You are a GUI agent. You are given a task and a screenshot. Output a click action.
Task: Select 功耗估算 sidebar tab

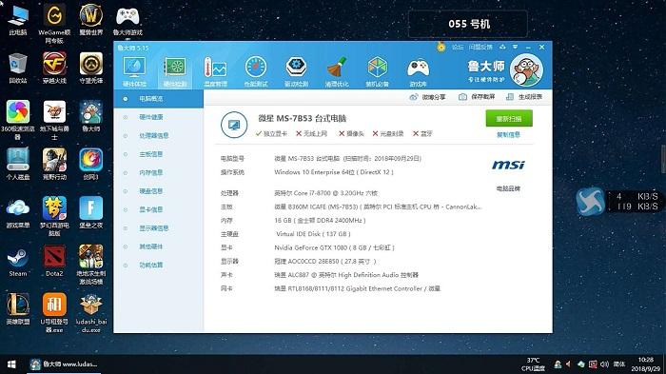click(159, 266)
